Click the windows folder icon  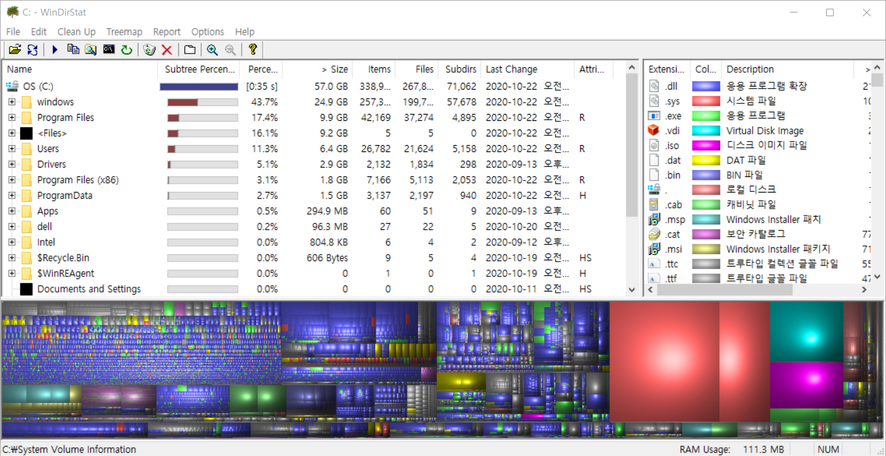26,102
